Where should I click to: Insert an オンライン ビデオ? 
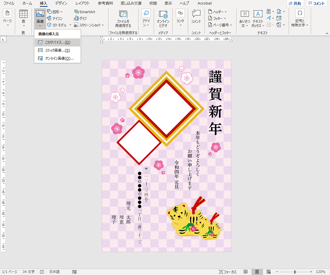click(x=163, y=19)
